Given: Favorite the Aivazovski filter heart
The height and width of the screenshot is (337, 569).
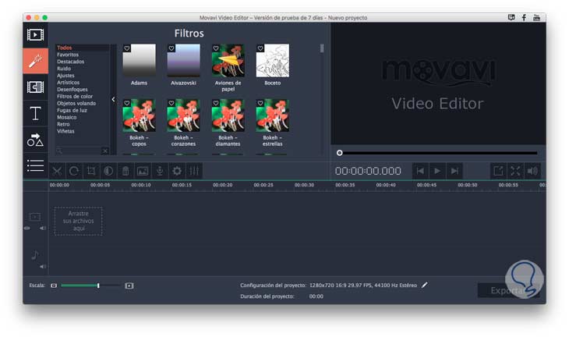Looking at the screenshot, I should click(171, 48).
